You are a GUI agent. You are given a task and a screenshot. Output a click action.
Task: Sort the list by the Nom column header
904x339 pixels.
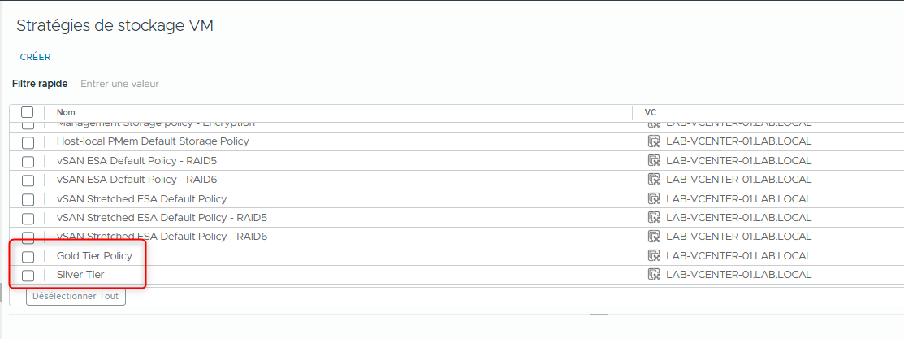tap(65, 112)
